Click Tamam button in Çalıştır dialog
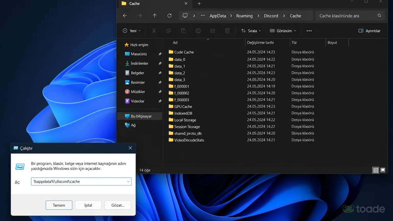 (x=59, y=205)
